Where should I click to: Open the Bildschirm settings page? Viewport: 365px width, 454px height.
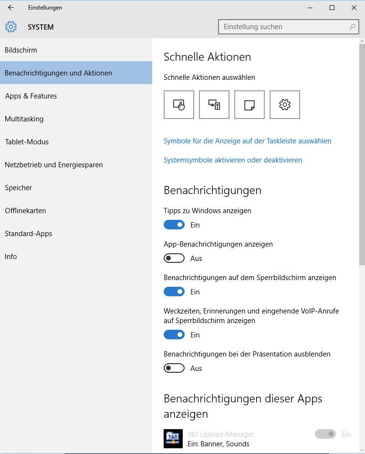(76, 50)
